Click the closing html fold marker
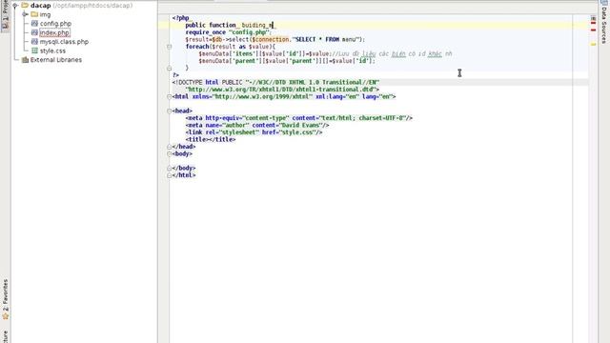The image size is (610, 343). tap(170, 175)
